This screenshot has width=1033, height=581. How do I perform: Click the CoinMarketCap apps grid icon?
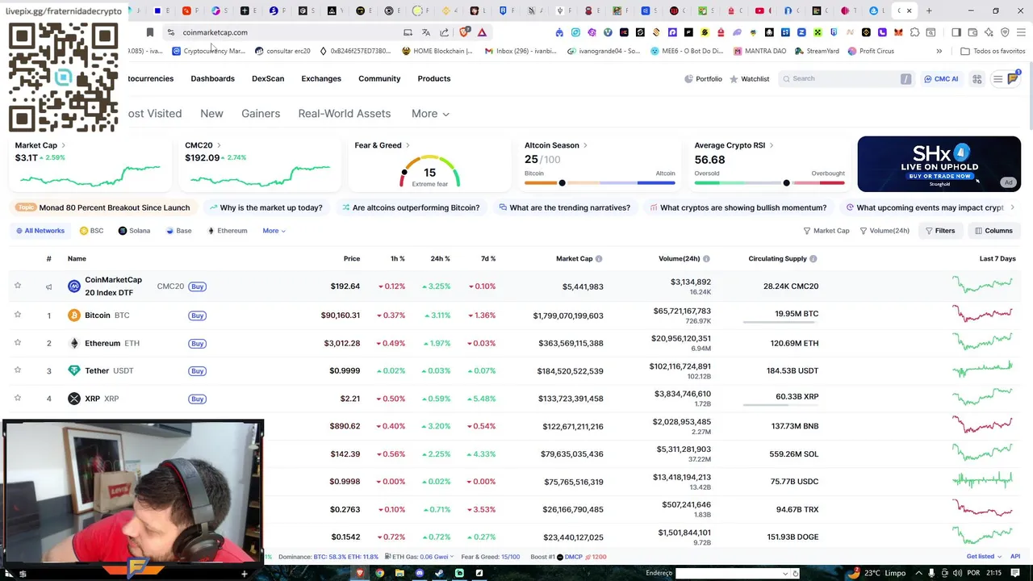point(977,79)
